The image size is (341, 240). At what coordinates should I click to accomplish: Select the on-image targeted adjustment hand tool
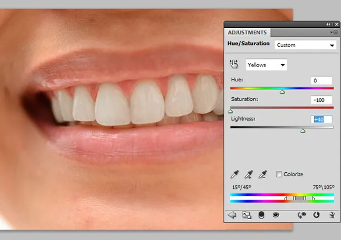tap(233, 64)
